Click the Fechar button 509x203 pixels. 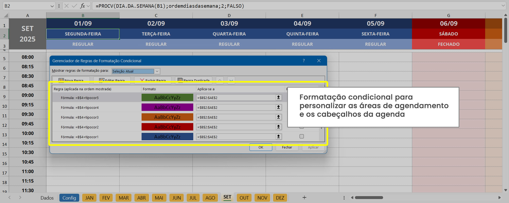point(287,147)
